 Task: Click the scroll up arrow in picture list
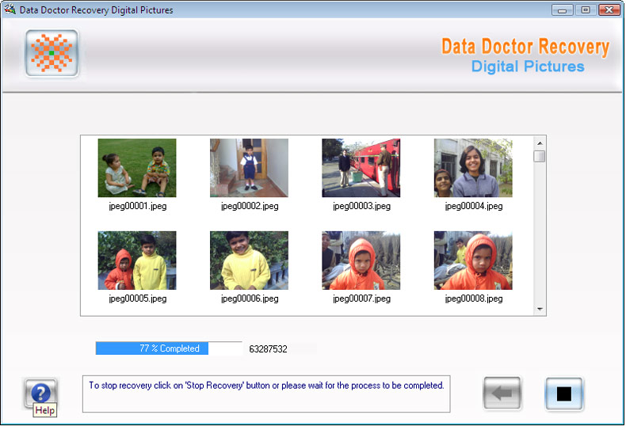[x=540, y=142]
